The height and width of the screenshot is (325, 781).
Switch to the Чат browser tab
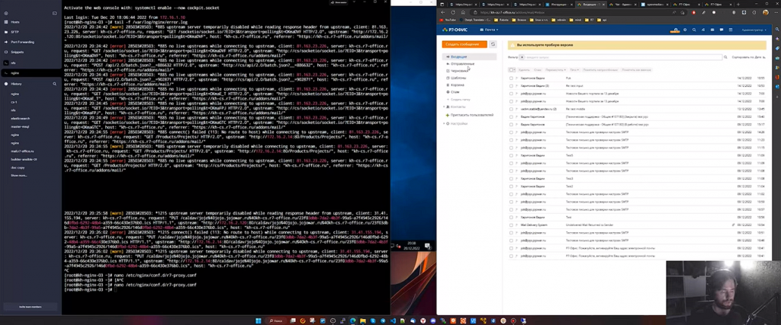coord(622,4)
